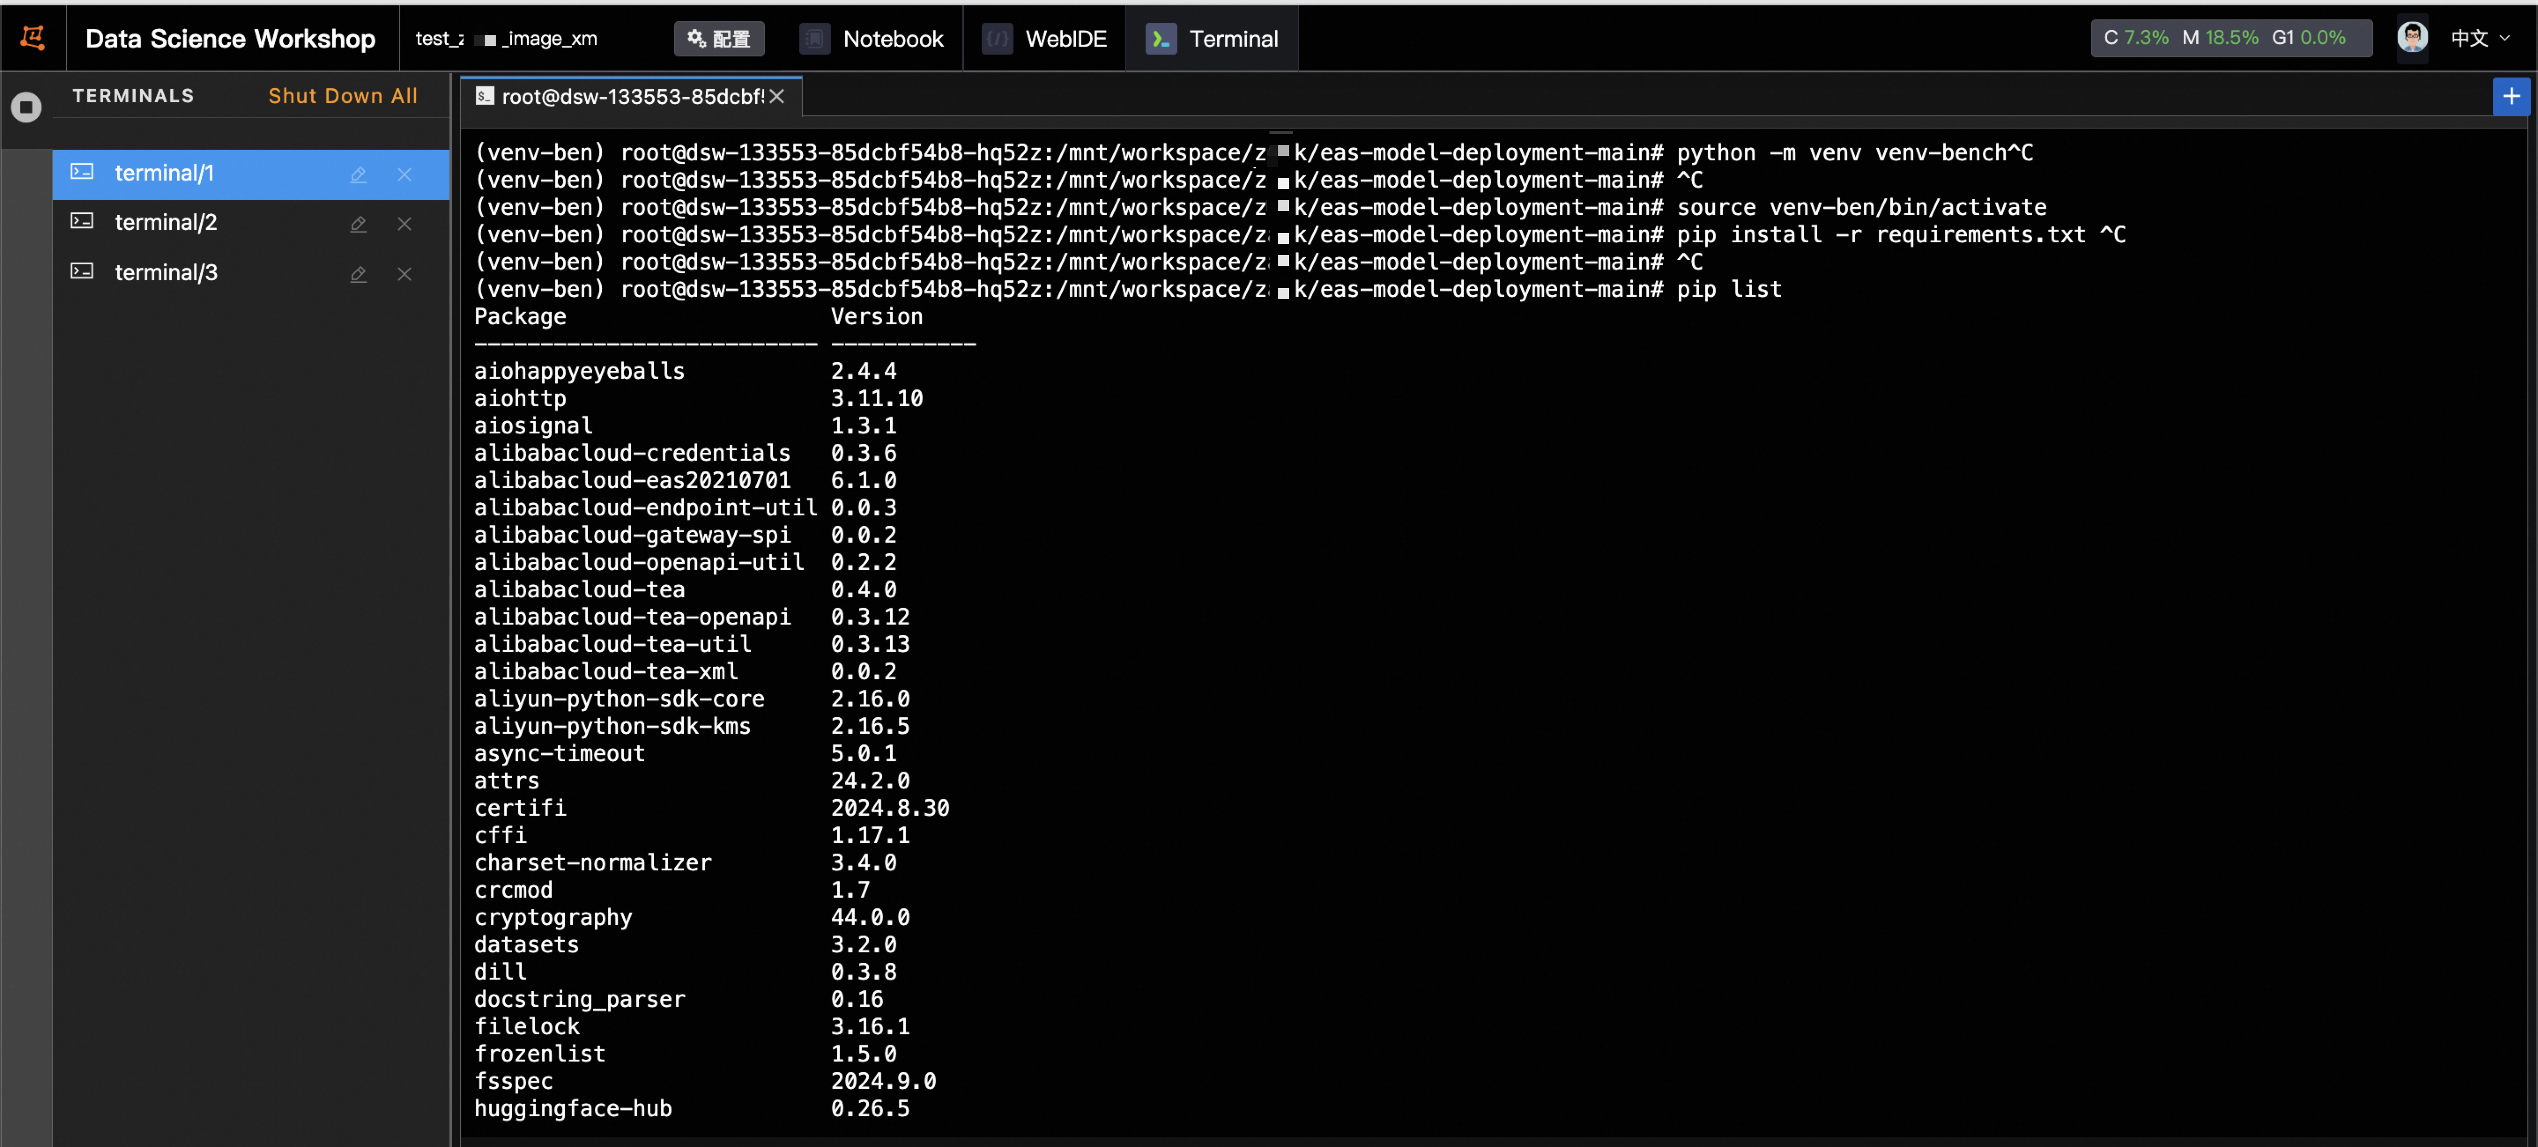Select terminal/2 in the list
Viewport: 2538px width, 1147px height.
[250, 223]
